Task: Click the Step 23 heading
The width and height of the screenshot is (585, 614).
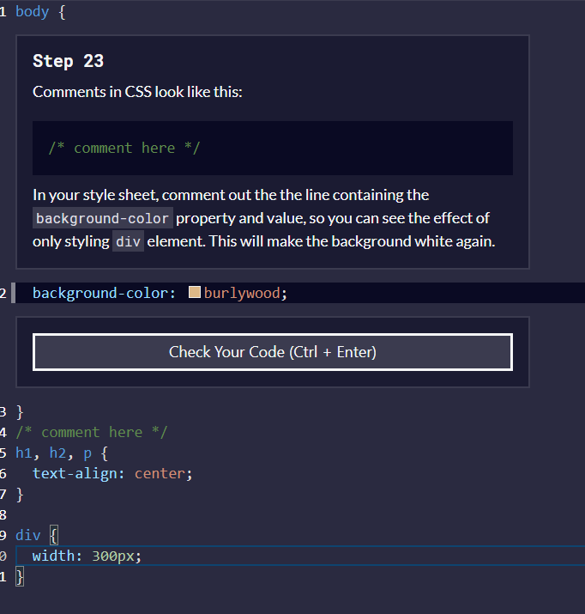Action: (x=68, y=61)
